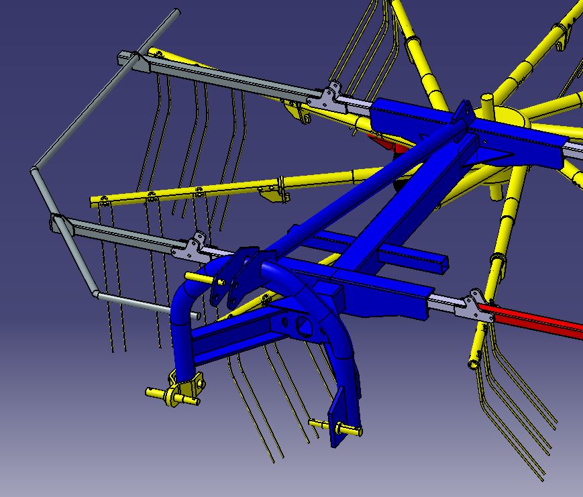
Task: Select the long grey diagonal guard tube
Action: tap(105, 90)
